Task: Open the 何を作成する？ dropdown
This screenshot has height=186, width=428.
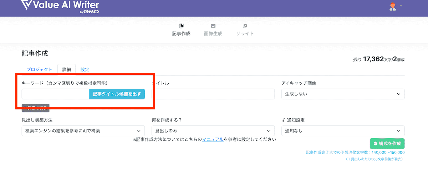Action: (x=213, y=131)
